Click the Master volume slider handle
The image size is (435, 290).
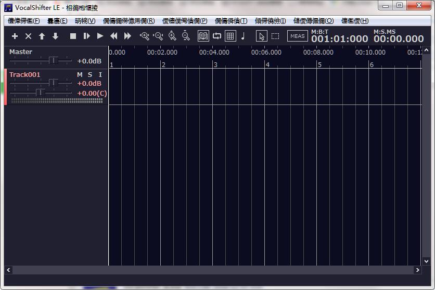pos(53,60)
